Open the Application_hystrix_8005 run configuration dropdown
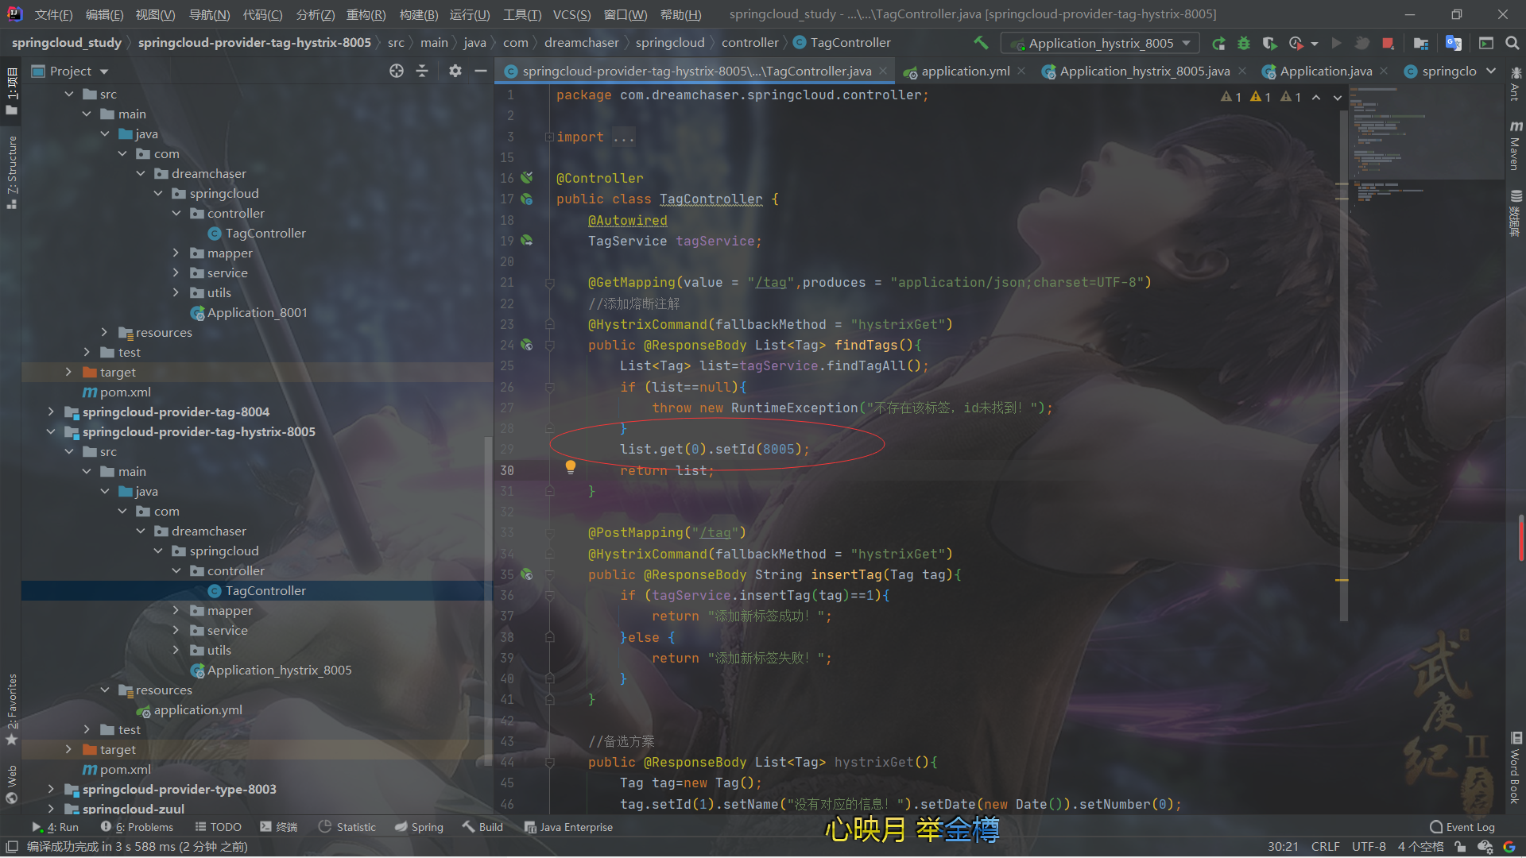Viewport: 1526px width, 858px height. [1100, 43]
